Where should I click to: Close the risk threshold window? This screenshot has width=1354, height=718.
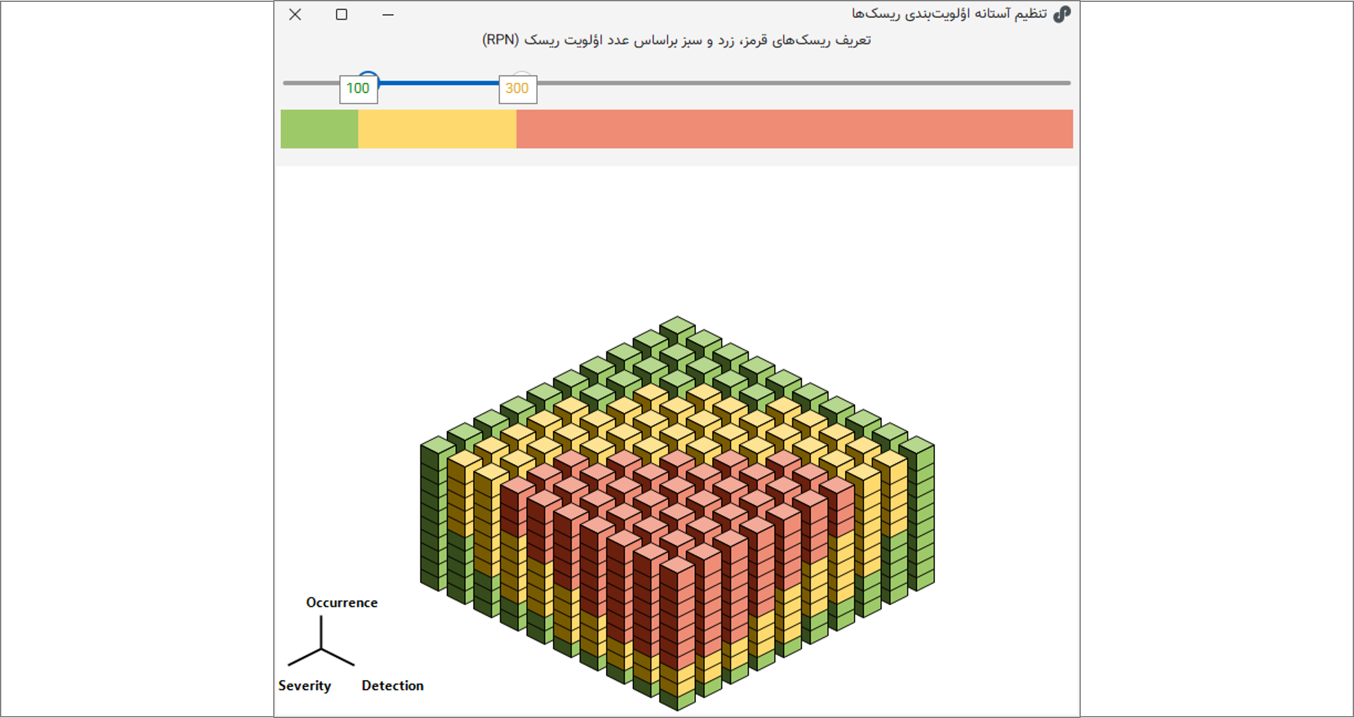click(x=295, y=14)
